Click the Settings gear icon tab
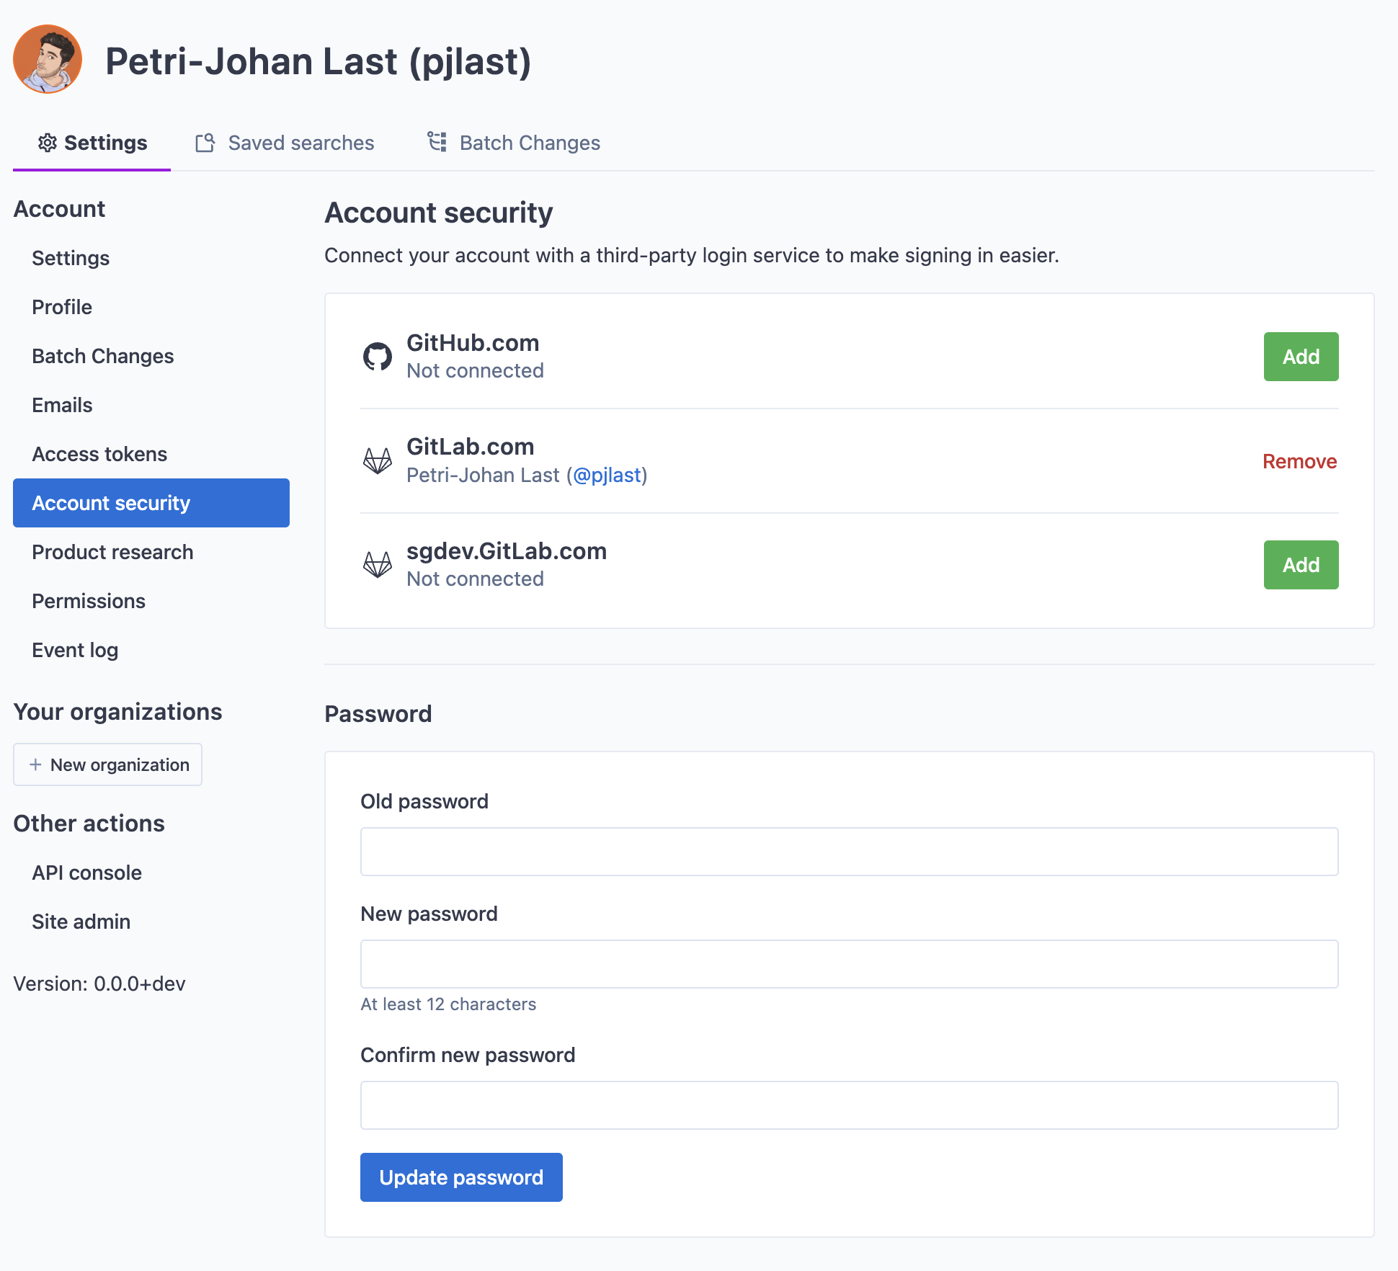1398x1271 pixels. point(48,143)
